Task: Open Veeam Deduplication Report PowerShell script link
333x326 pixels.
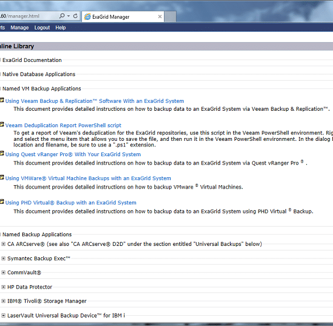Action: pos(63,126)
